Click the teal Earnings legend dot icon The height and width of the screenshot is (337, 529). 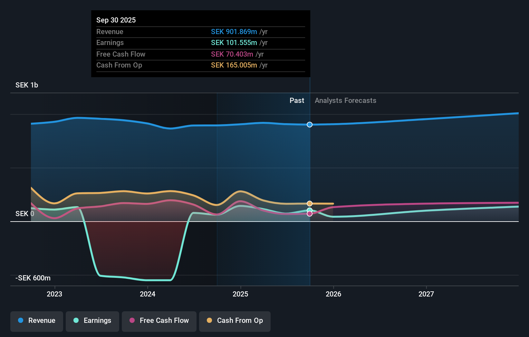[x=76, y=321]
